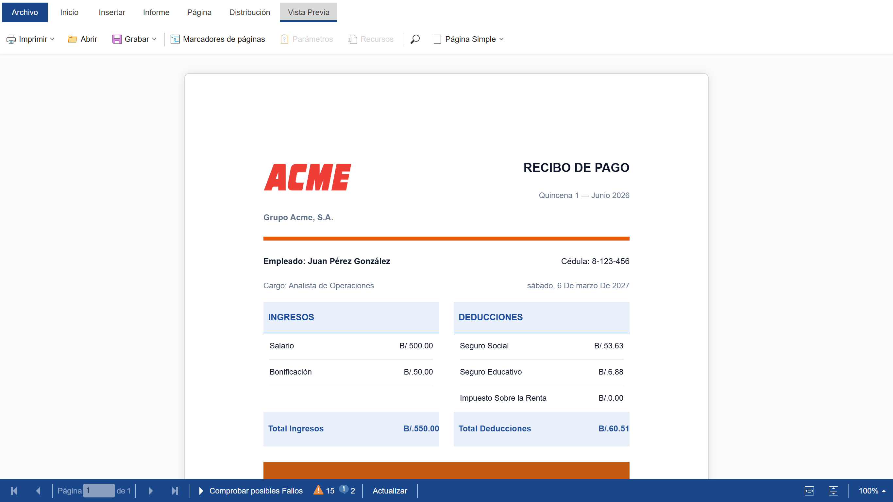Switch to Inicio tab
Viewport: 893px width, 502px height.
click(x=69, y=12)
